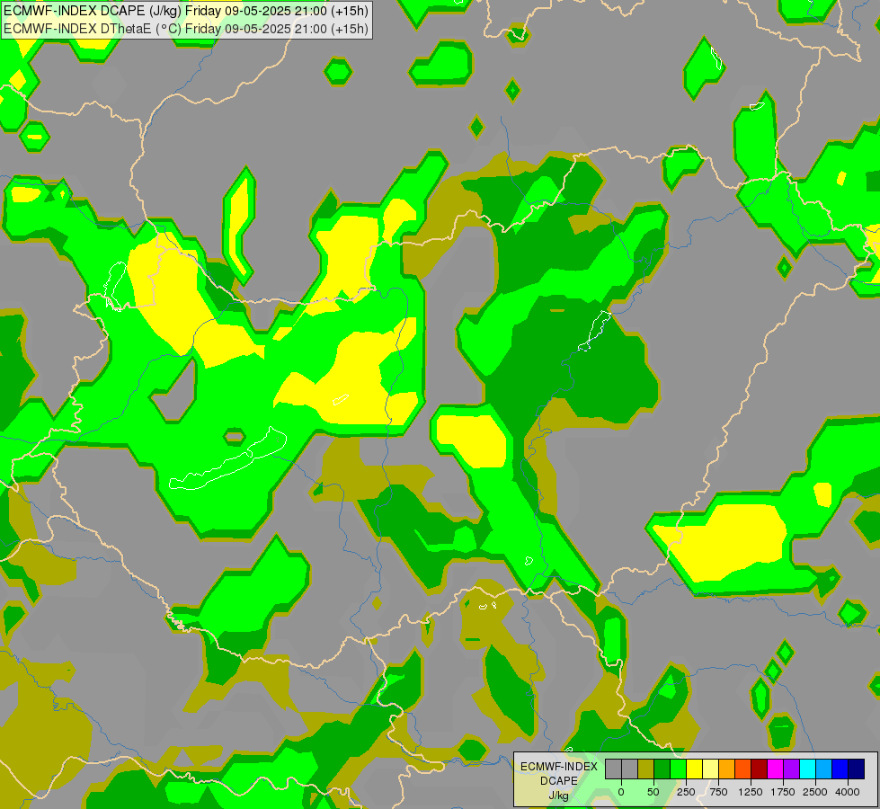Click the DCAPE label in the legend
The image size is (880, 809).
pyautogui.click(x=558, y=781)
